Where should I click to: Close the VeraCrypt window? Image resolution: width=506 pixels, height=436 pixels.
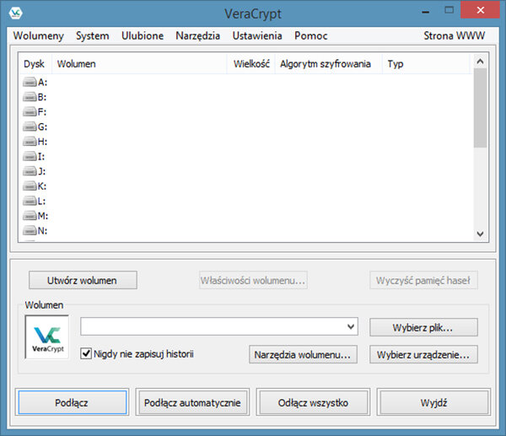[481, 10]
